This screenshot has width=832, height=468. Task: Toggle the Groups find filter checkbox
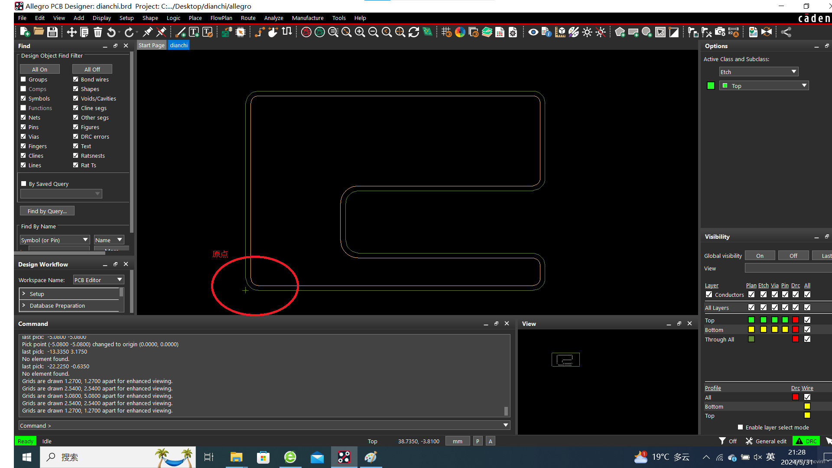pos(23,79)
